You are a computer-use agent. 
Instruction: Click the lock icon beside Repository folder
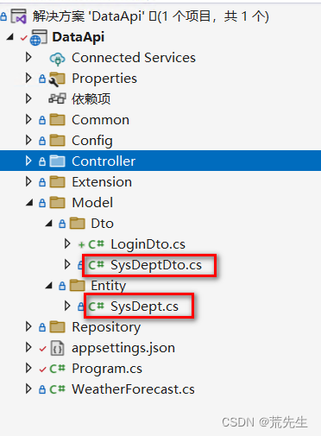42,327
